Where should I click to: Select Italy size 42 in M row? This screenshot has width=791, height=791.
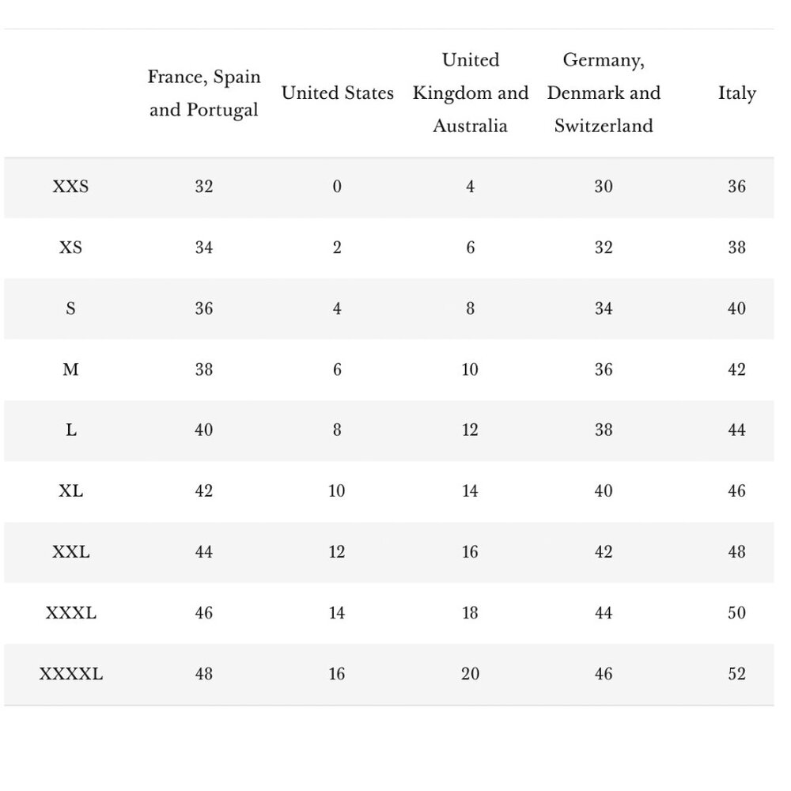(x=736, y=369)
